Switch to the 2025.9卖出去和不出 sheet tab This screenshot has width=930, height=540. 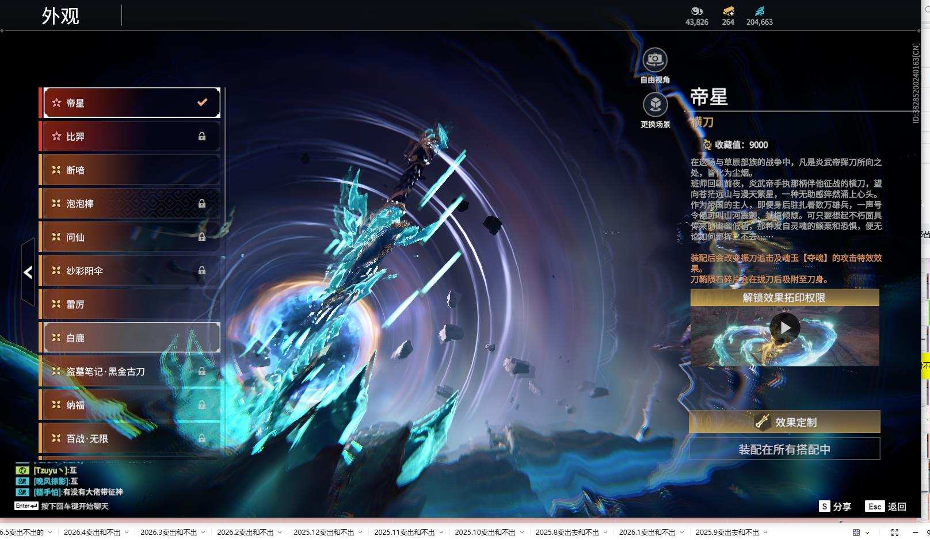(x=727, y=533)
